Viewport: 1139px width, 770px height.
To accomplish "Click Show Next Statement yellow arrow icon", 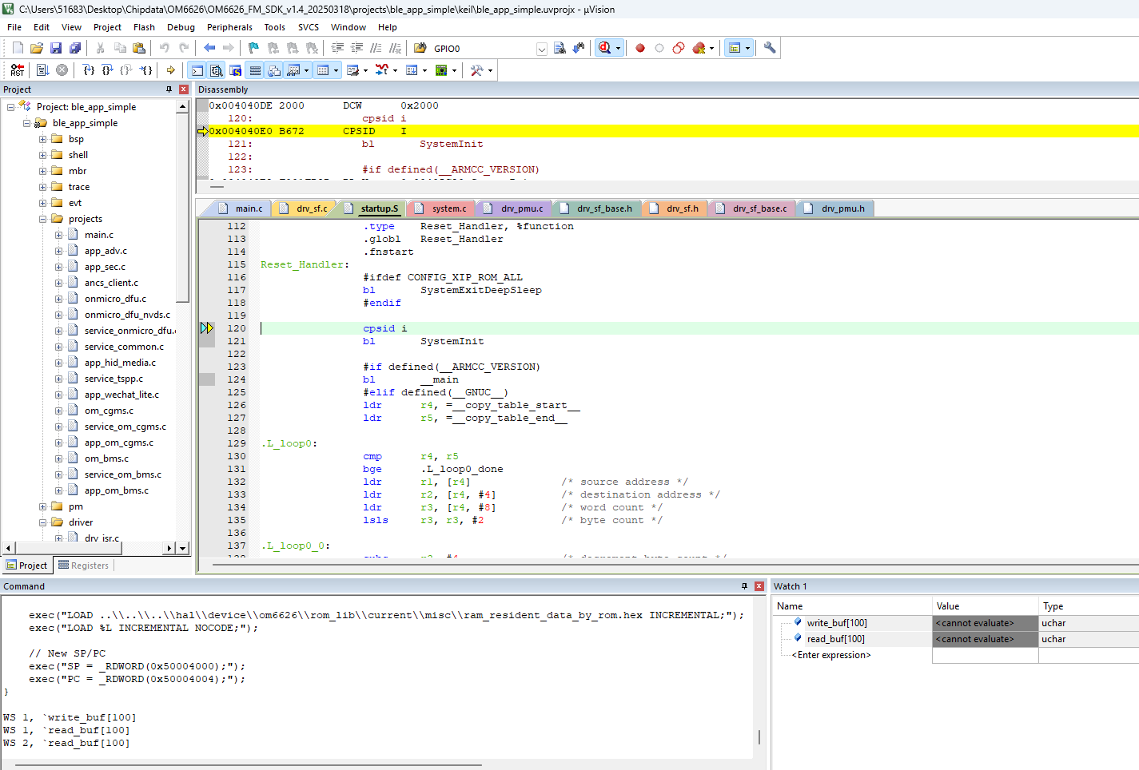I will (170, 70).
